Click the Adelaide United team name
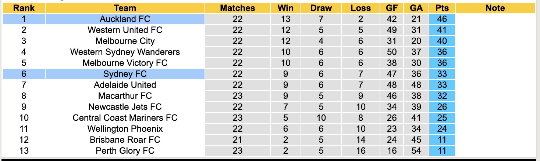Viewport: 540px width, 161px height. point(125,85)
